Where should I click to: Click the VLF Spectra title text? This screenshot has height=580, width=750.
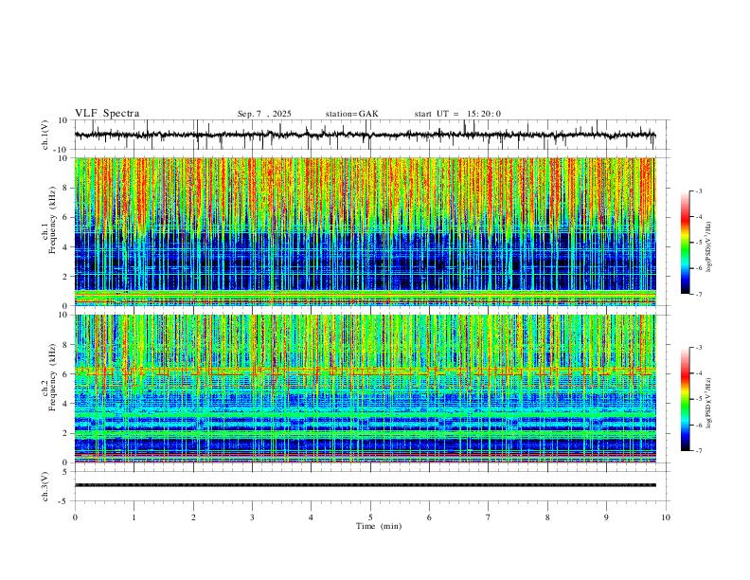pos(107,114)
